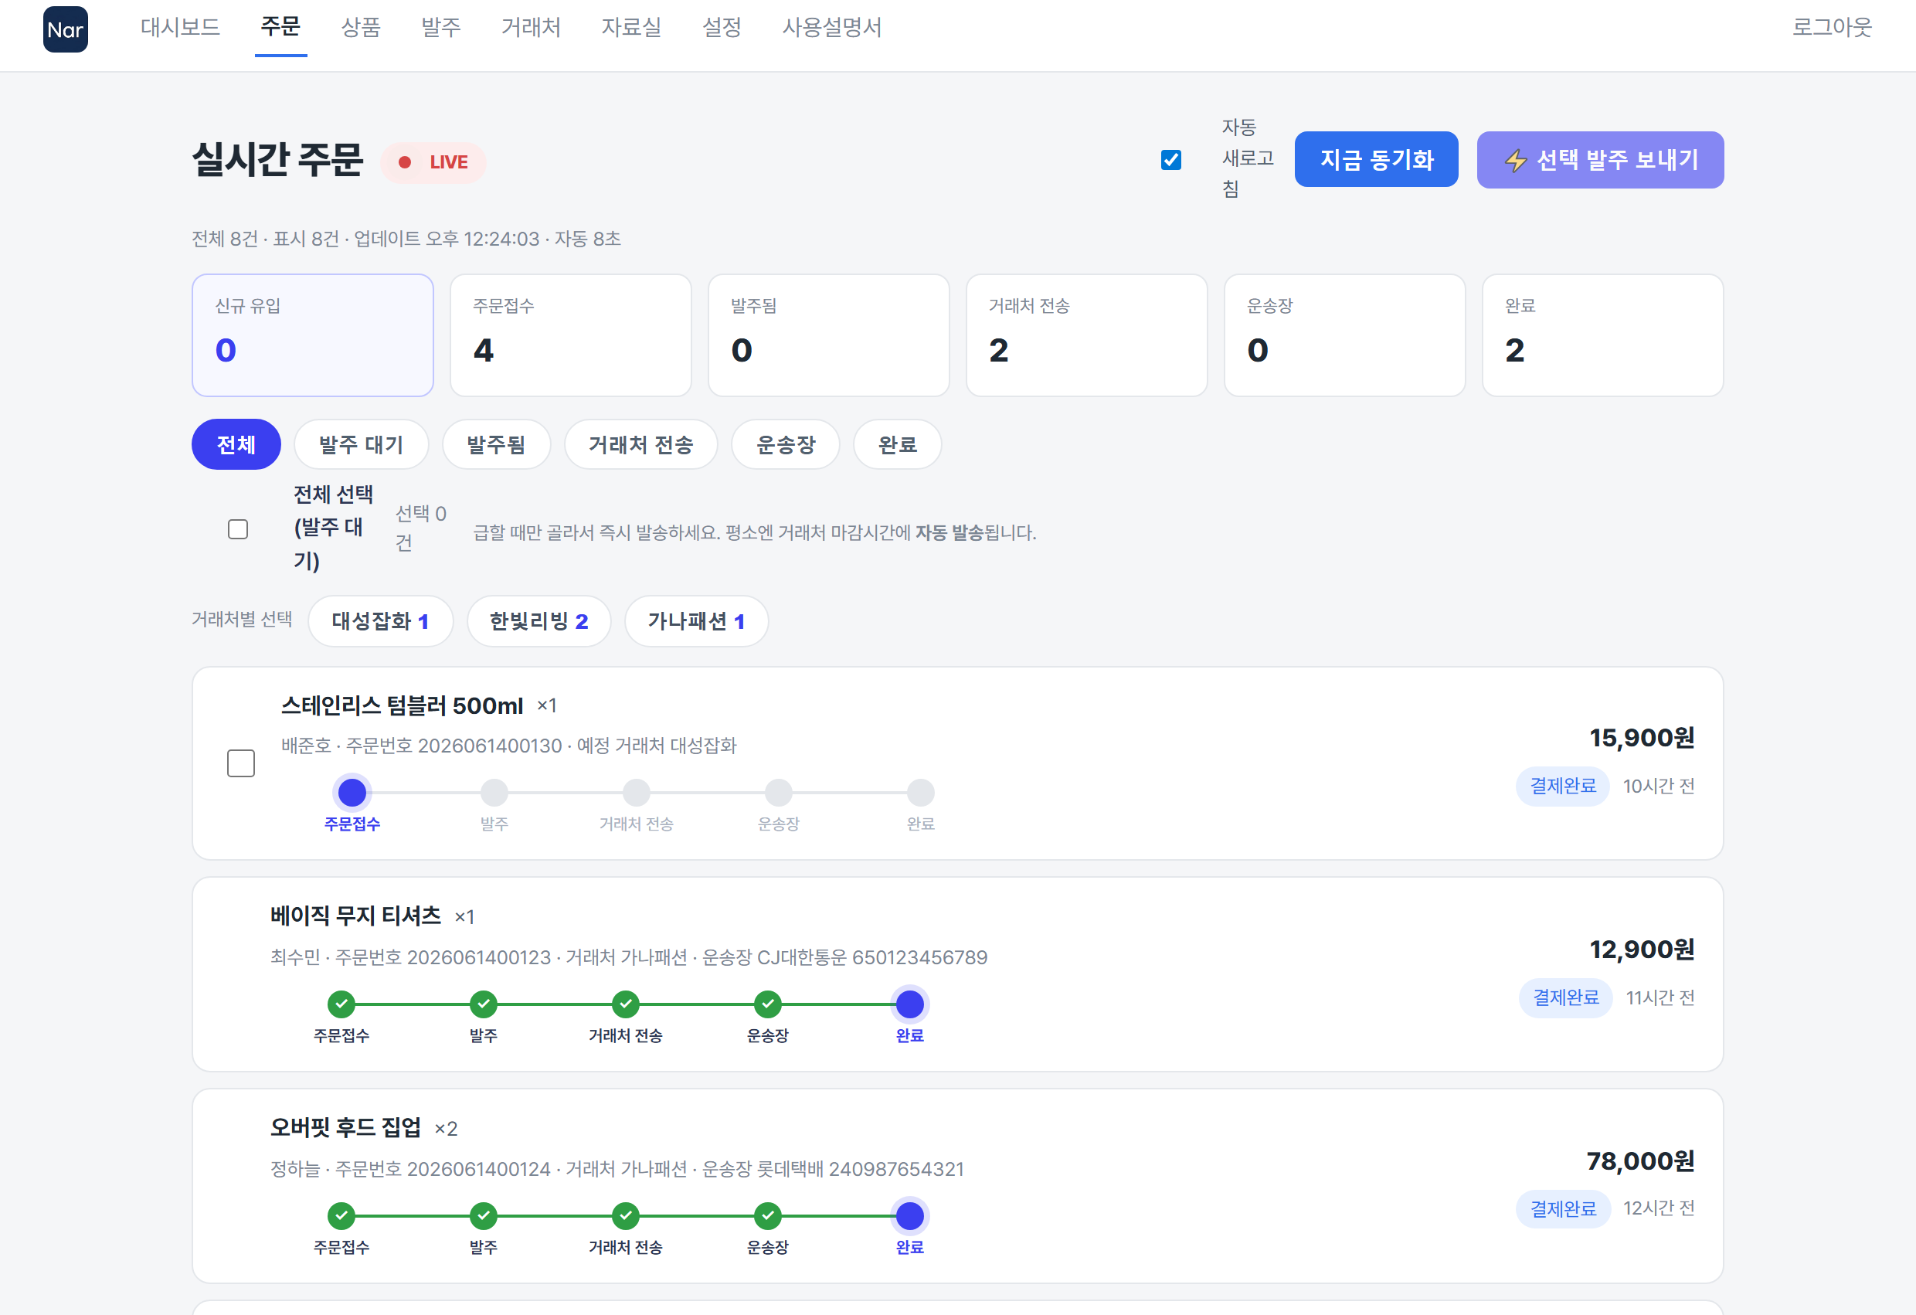Click 완료 step dot for 오버핏 후드 집업
The image size is (1916, 1315).
pyautogui.click(x=909, y=1216)
